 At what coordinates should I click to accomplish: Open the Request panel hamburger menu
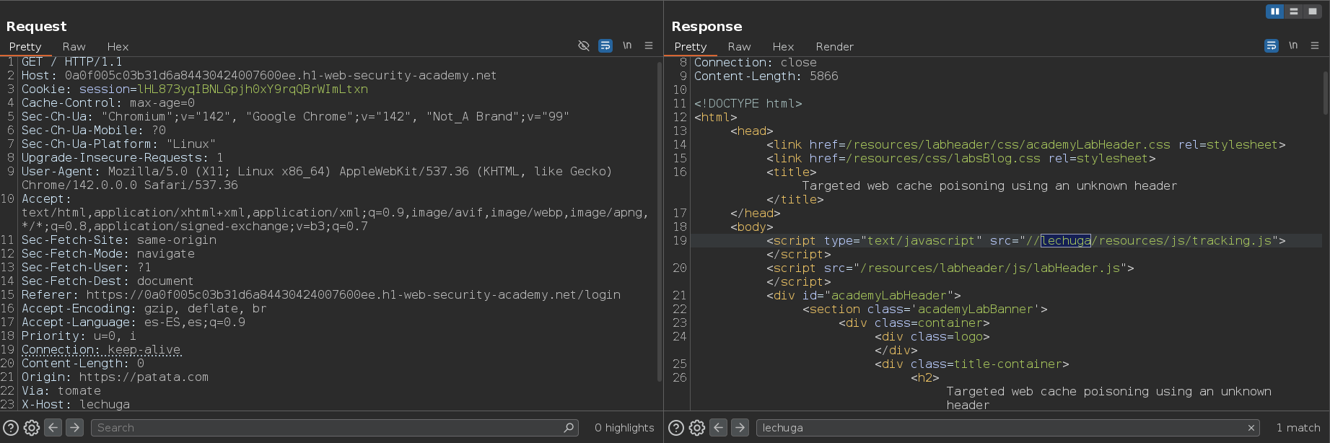649,45
